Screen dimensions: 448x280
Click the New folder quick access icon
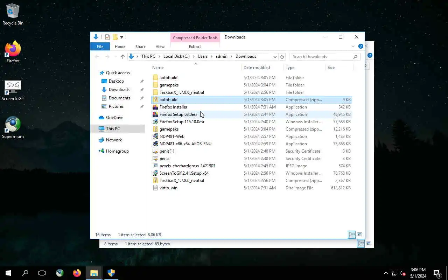tap(115, 37)
